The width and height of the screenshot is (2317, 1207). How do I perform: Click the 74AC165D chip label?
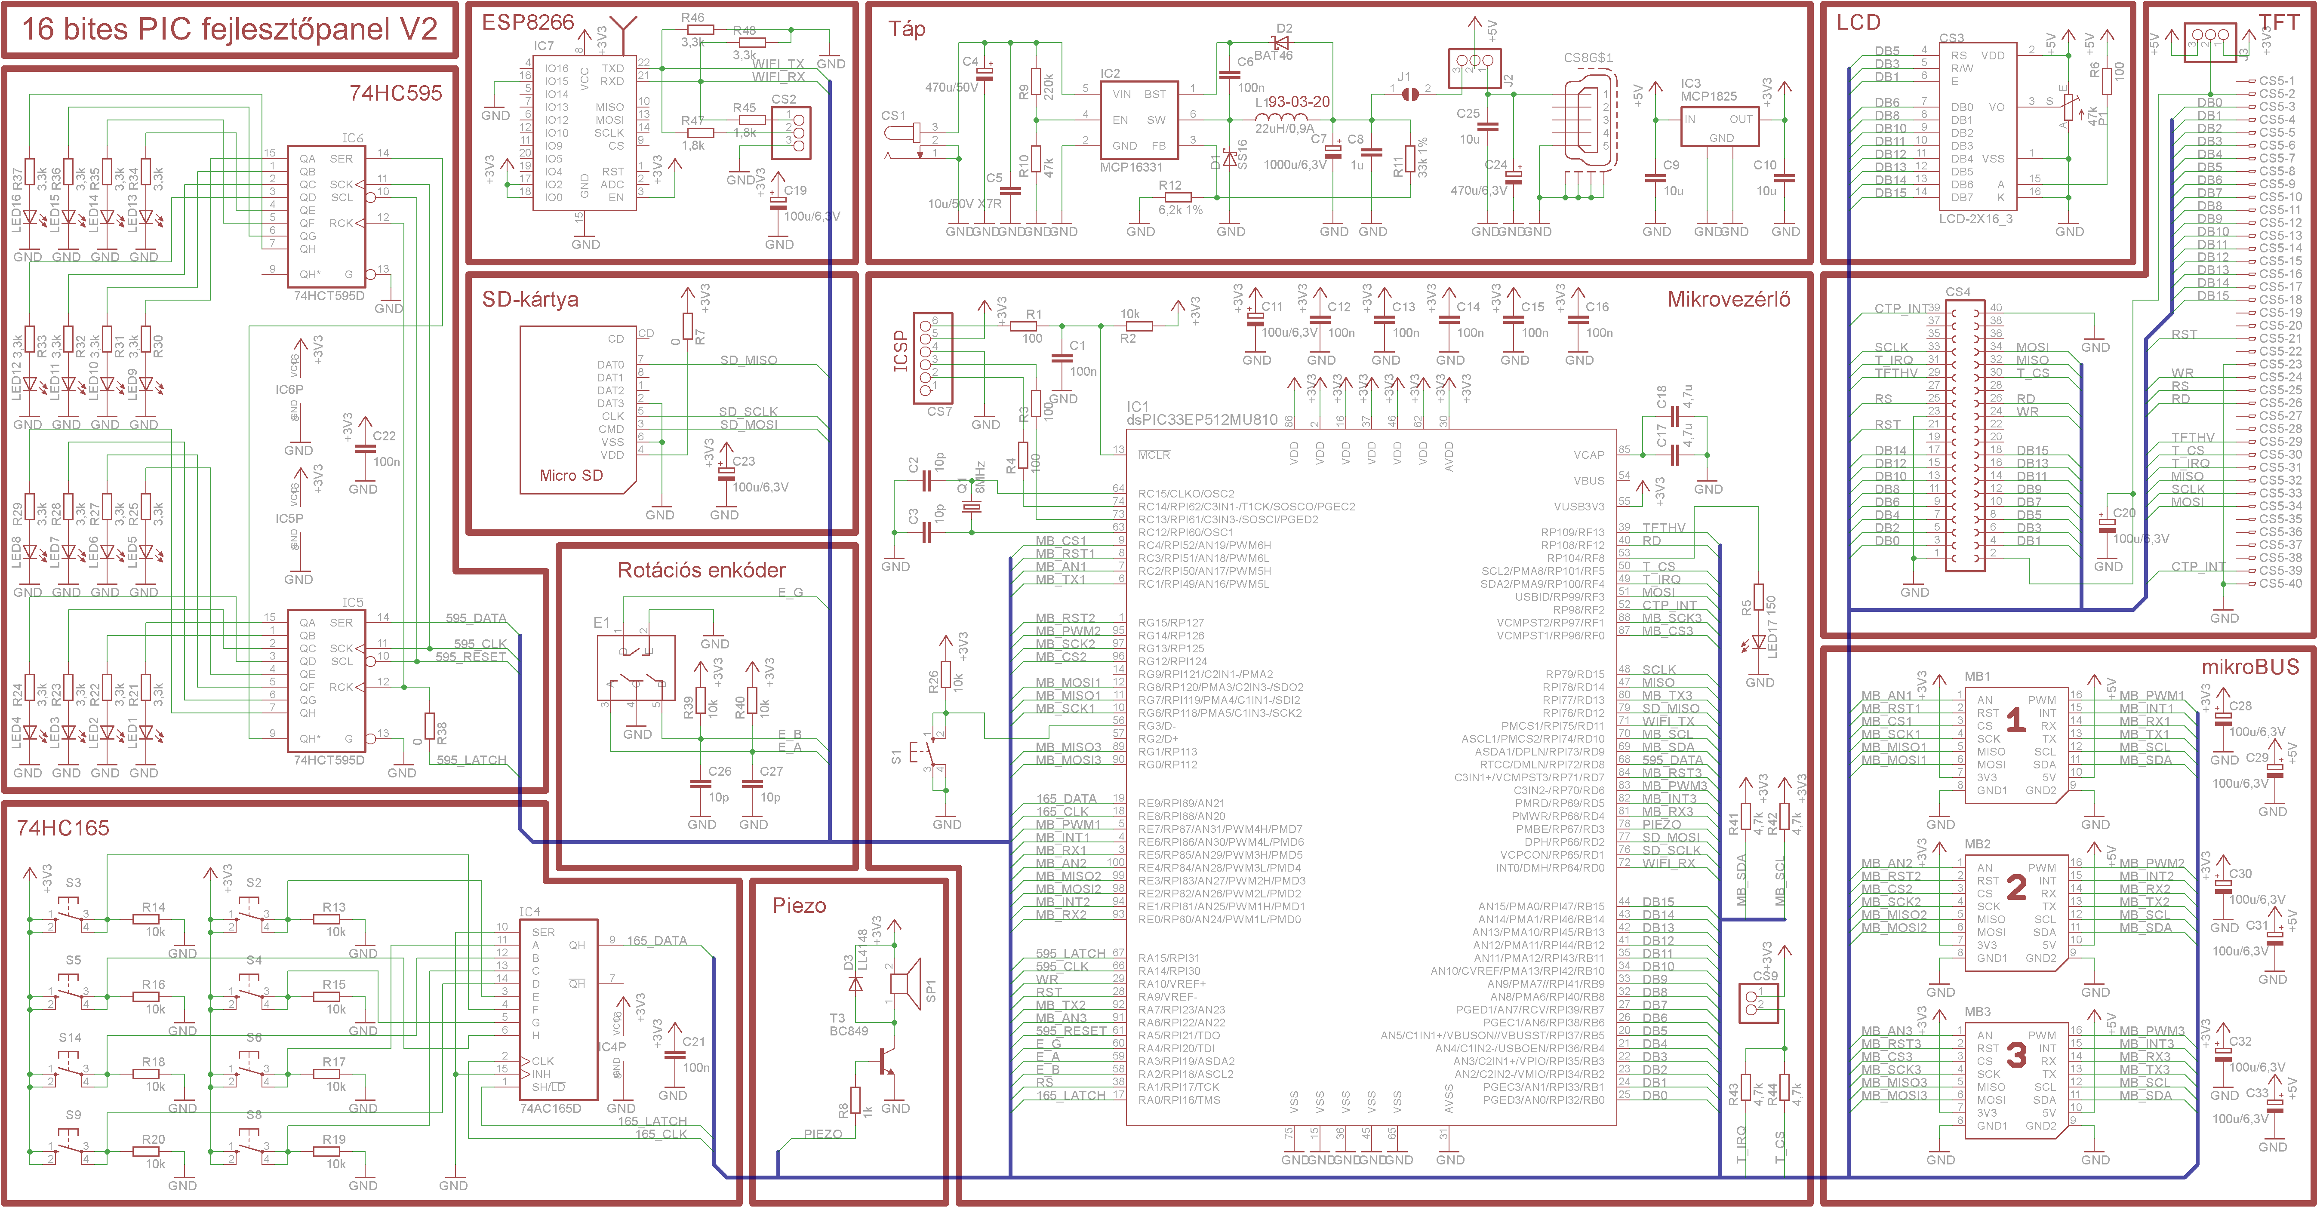tap(551, 1108)
